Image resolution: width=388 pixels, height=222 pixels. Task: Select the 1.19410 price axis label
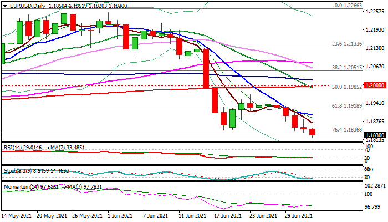click(x=375, y=103)
